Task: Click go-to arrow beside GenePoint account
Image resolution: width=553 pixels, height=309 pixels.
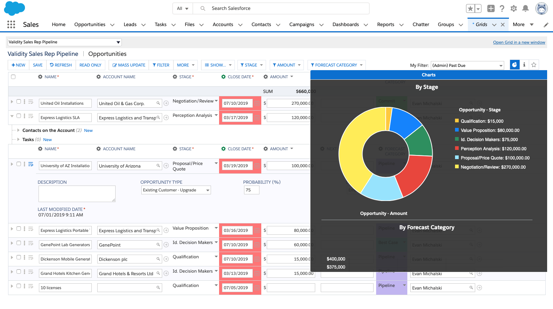Action: [166, 245]
